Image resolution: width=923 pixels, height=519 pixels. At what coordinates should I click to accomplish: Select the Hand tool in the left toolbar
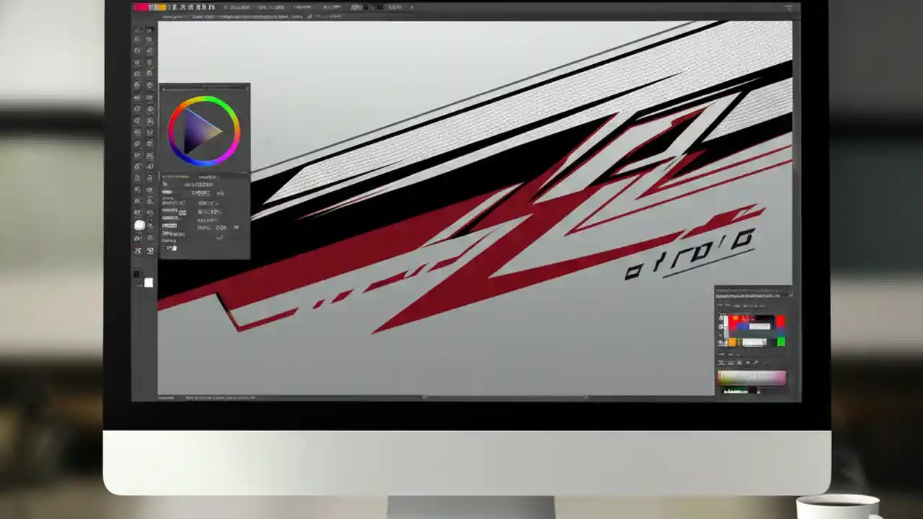[149, 238]
